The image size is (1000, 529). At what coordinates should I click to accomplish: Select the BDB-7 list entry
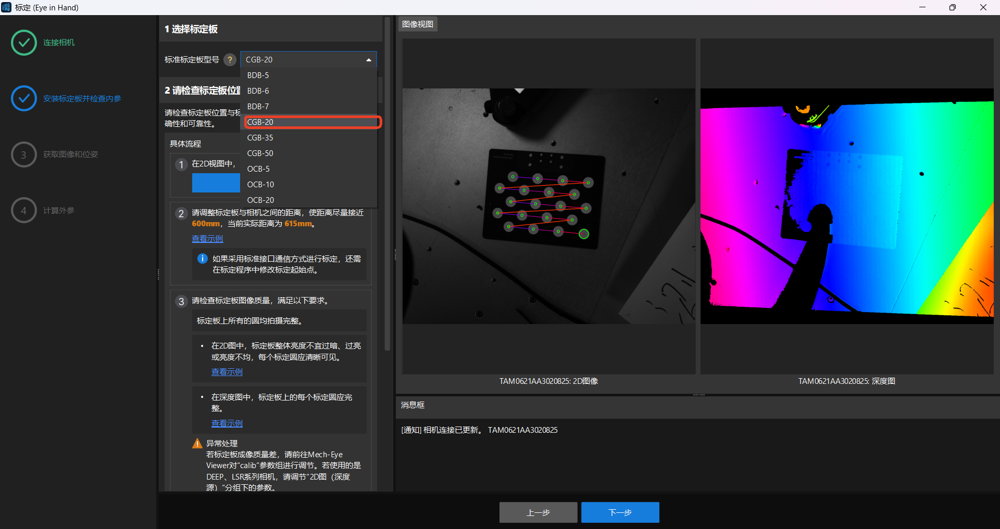click(x=258, y=107)
